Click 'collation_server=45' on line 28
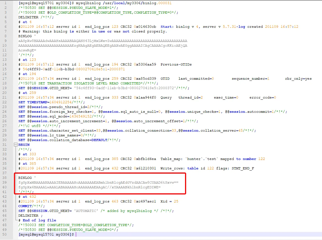The width and height of the screenshot is (322, 240). pos(222,131)
